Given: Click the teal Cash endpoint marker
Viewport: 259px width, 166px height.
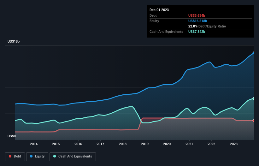Looking at the screenshot, I should pos(254,98).
